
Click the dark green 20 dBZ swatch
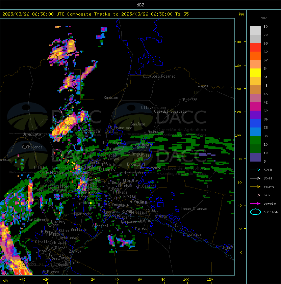[x=255, y=148]
